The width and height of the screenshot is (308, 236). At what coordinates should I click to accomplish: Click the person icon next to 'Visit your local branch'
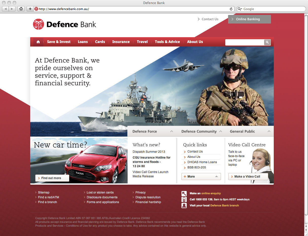pyautogui.click(x=184, y=205)
